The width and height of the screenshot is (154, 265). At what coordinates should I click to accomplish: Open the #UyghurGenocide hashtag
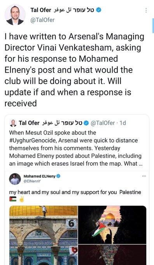[33, 140]
